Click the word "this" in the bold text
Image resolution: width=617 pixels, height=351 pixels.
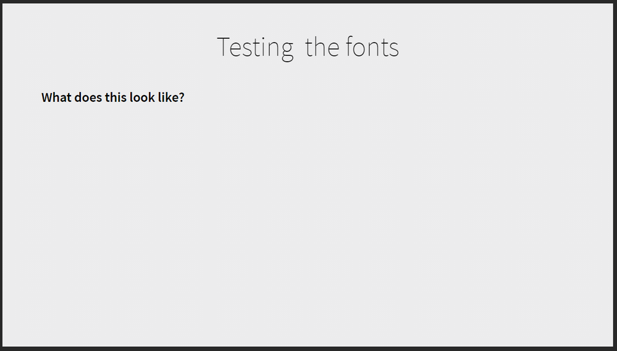[115, 97]
